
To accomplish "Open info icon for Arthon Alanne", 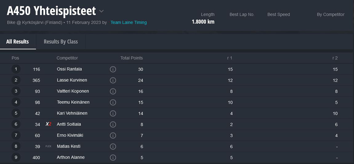I will tap(113, 158).
